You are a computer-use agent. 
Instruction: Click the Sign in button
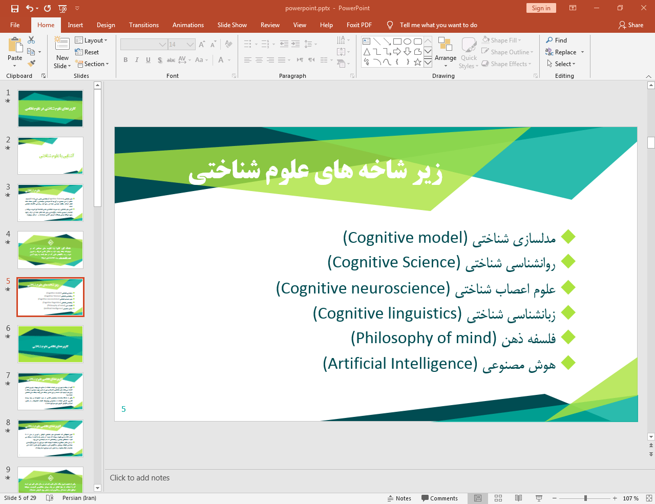(x=541, y=8)
